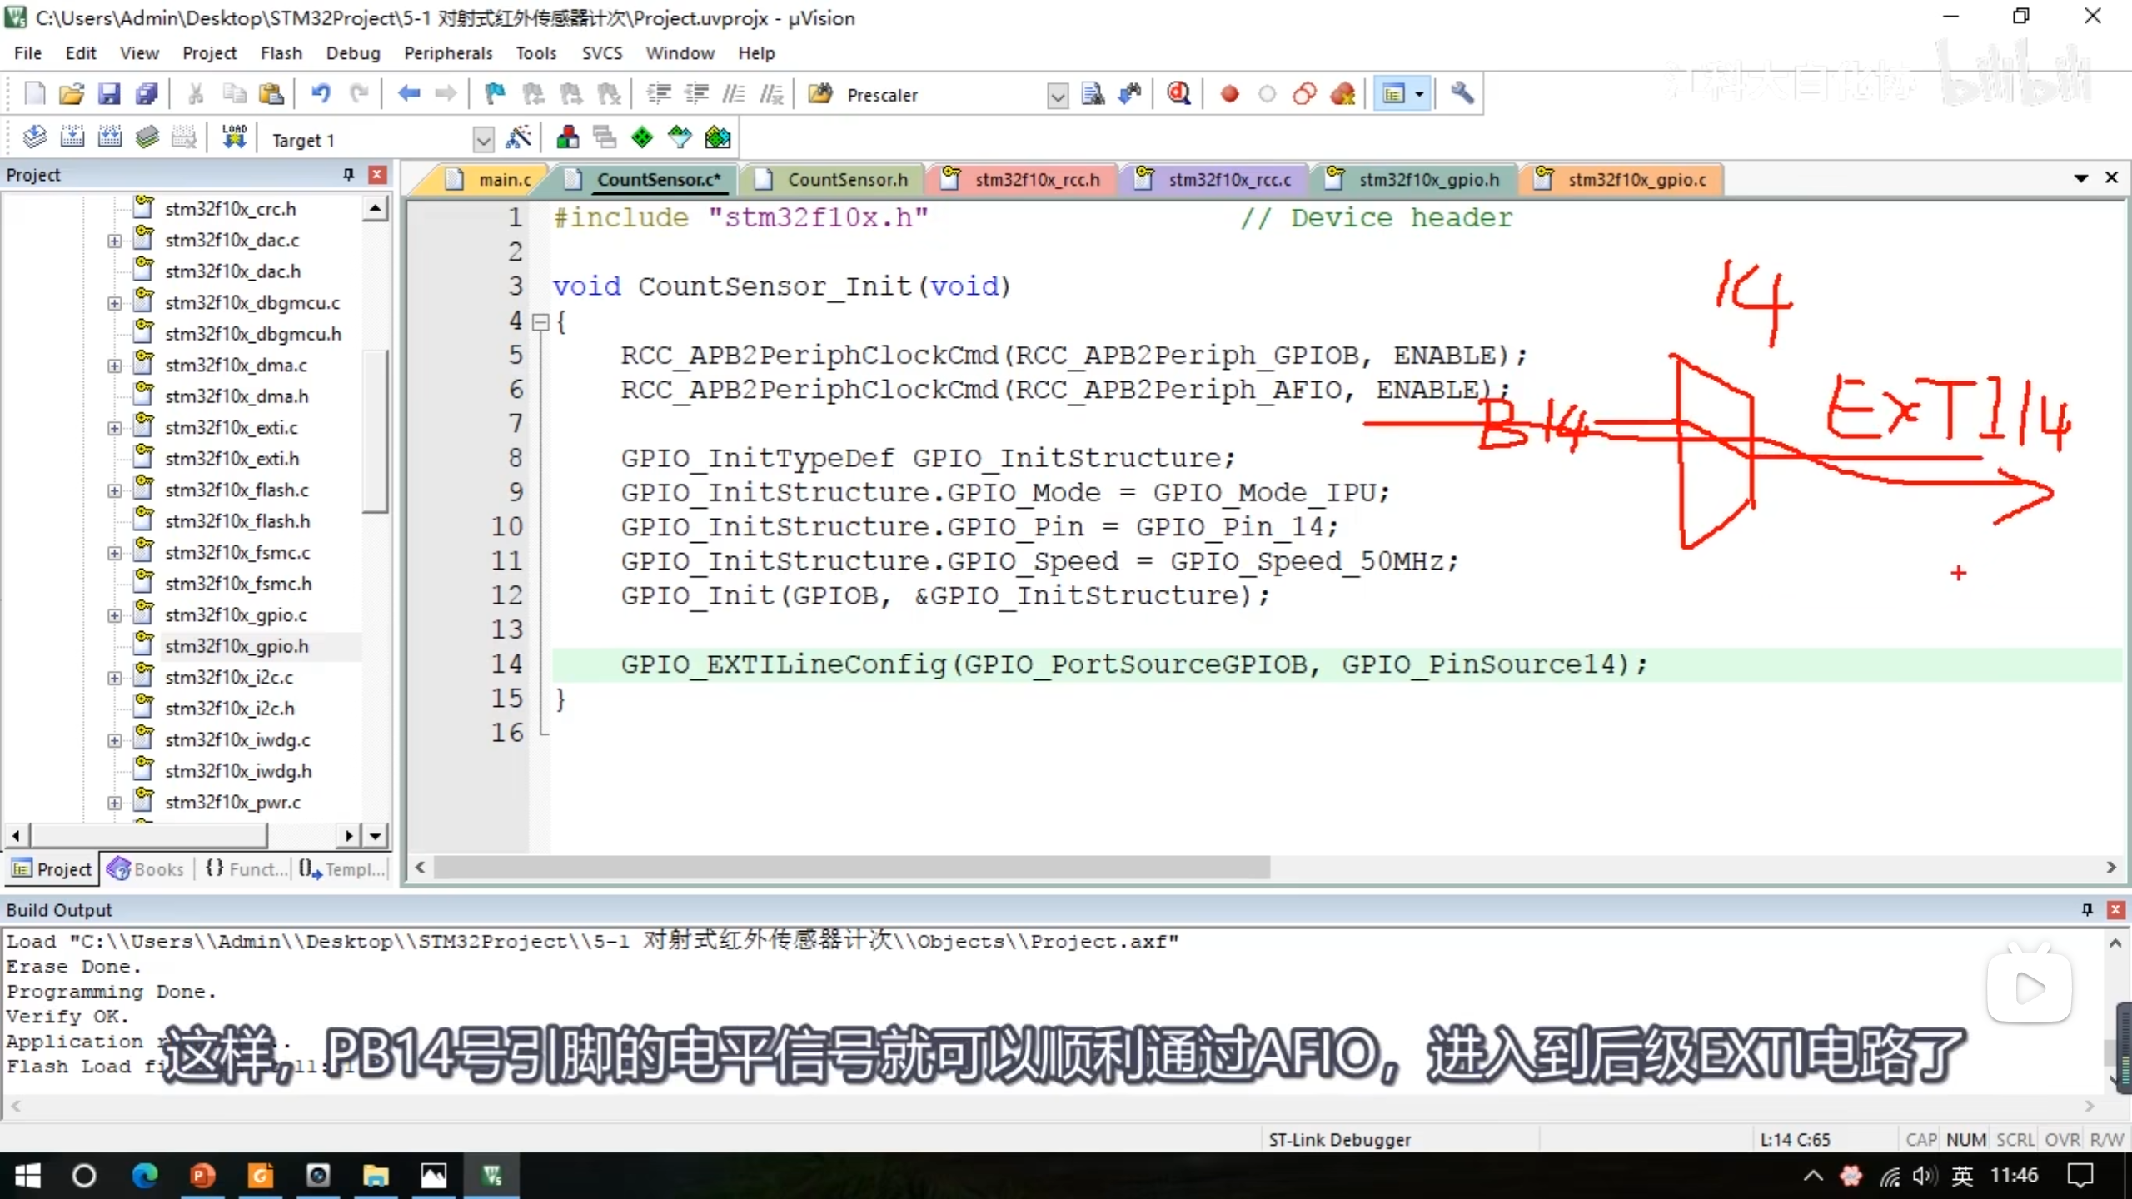
Task: Switch to the CountSensor.h tab
Action: tap(846, 180)
